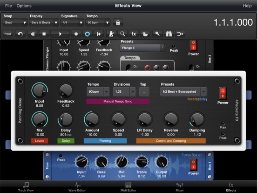Click the Manual Tempo Sync bar
This screenshot has height=193, width=257.
pyautogui.click(x=118, y=102)
